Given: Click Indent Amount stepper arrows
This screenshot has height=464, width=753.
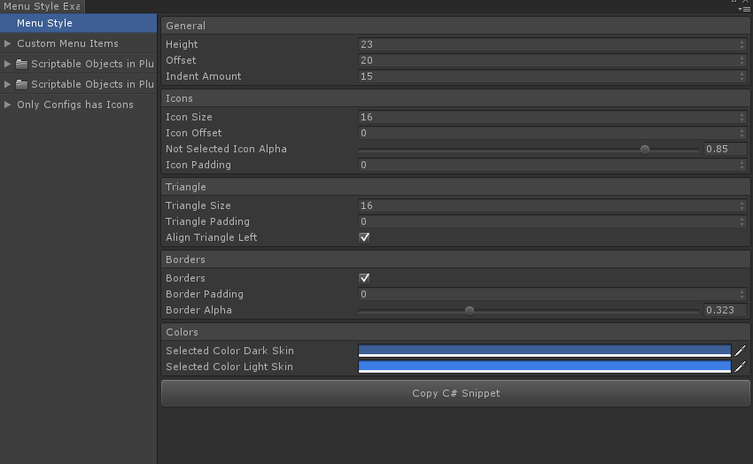Looking at the screenshot, I should 742,76.
